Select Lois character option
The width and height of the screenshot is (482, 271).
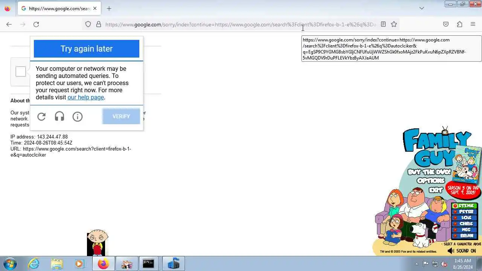[465, 218]
